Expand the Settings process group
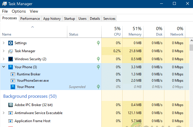The image size is (193, 127). point(3,43)
